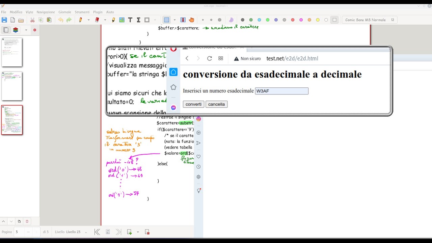This screenshot has height=243, width=432.
Task: Open the Strumenti menu
Action: tap(82, 12)
